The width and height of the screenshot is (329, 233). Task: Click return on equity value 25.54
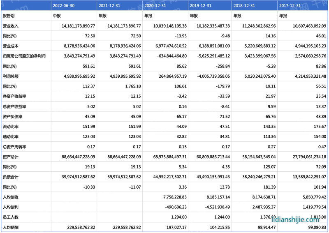coord(321,96)
